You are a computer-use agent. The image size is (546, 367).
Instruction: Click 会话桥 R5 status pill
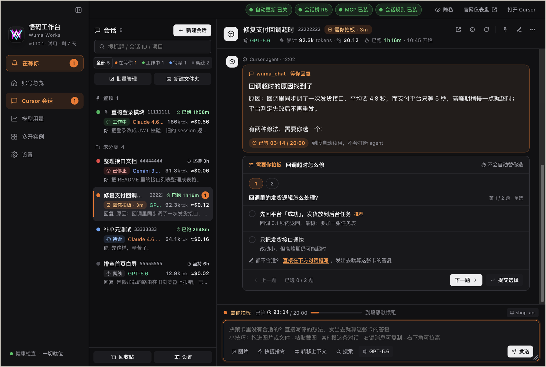pyautogui.click(x=313, y=10)
